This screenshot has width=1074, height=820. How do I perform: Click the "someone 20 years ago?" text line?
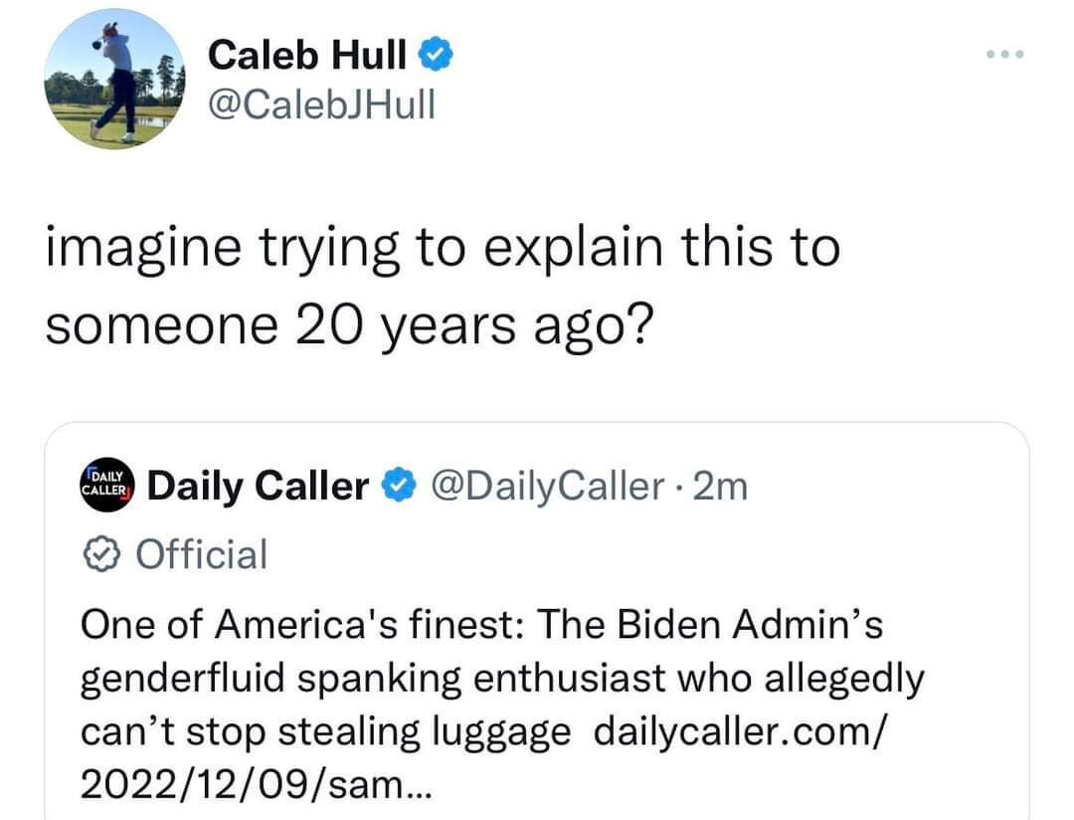(347, 324)
